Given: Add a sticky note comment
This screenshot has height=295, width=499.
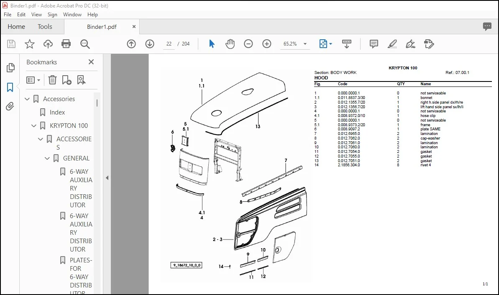Looking at the screenshot, I should 374,44.
